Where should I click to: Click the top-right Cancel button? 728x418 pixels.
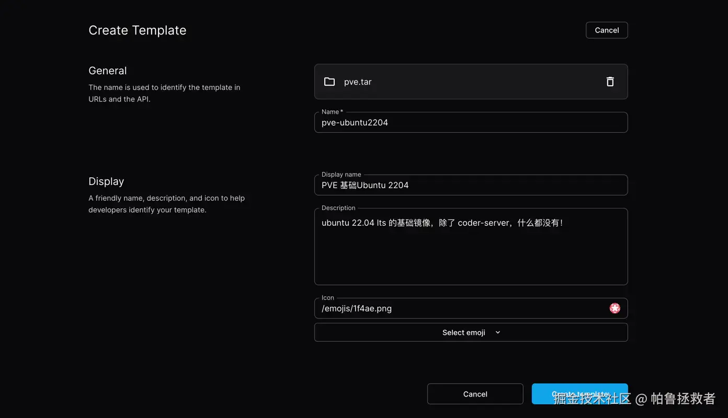[x=607, y=30]
